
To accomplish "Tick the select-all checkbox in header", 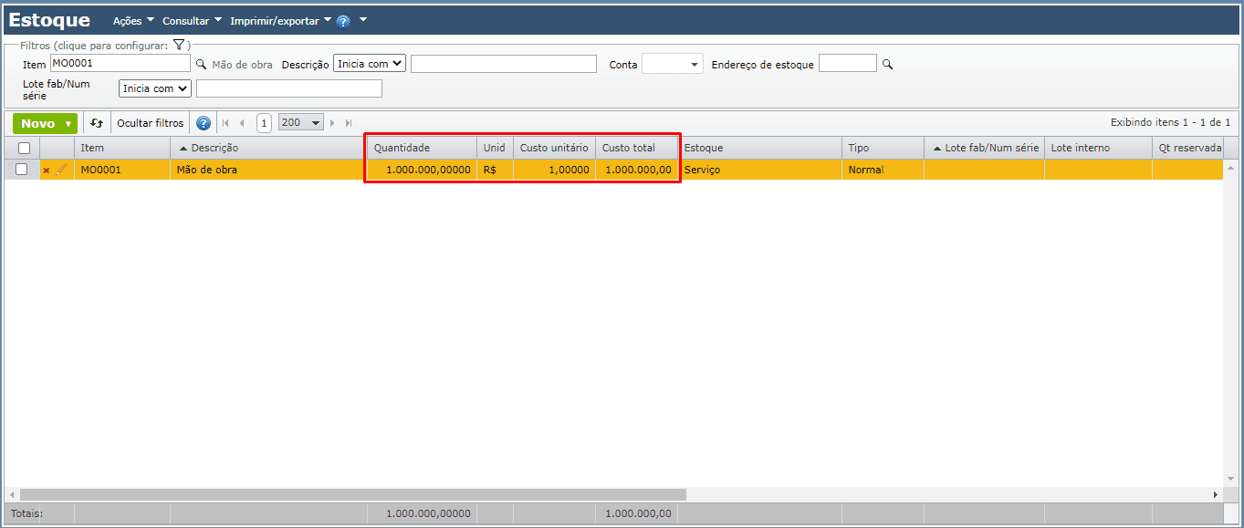I will 24,148.
